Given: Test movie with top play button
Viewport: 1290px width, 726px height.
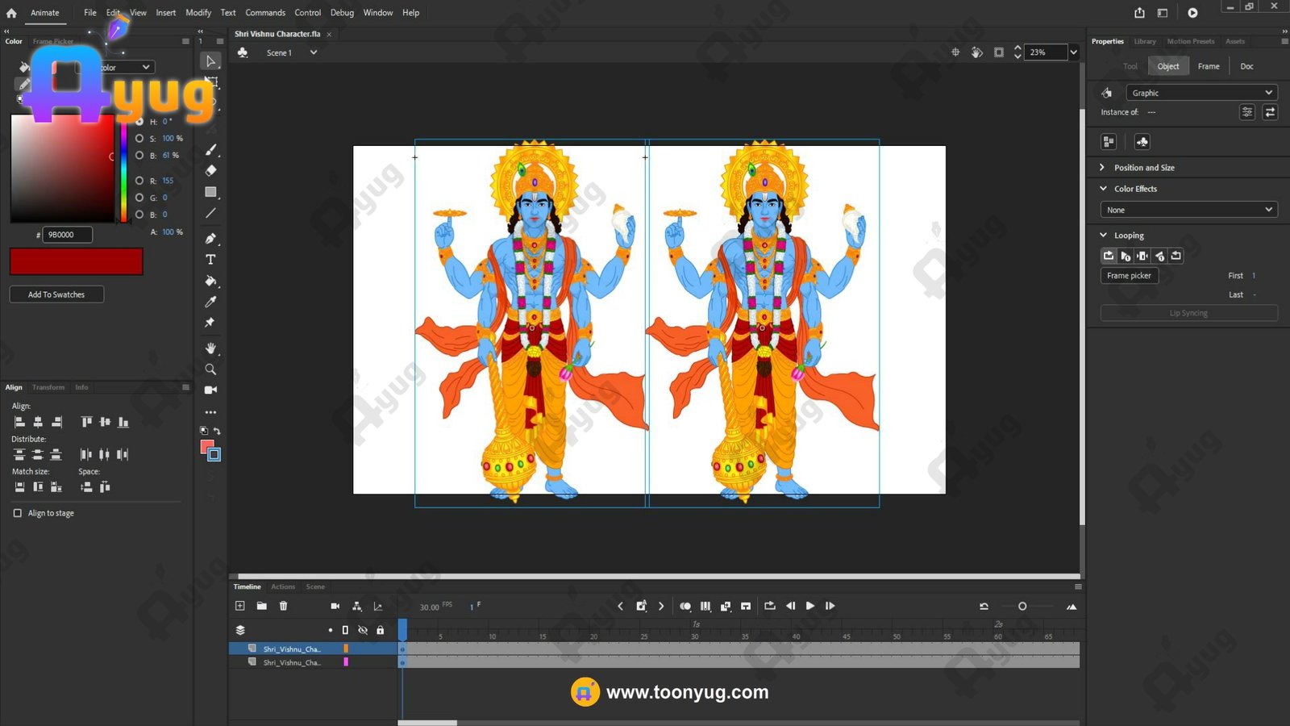Looking at the screenshot, I should click(x=1192, y=13).
